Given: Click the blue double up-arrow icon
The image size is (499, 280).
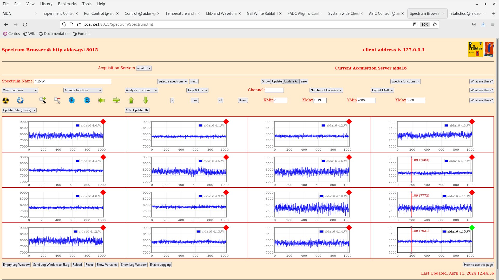Looking at the screenshot, I should [87, 100].
